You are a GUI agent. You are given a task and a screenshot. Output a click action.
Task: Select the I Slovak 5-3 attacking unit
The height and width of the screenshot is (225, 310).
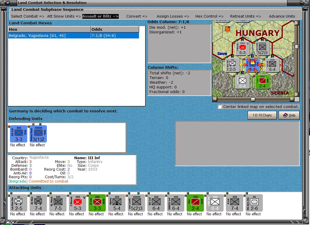(x=77, y=203)
